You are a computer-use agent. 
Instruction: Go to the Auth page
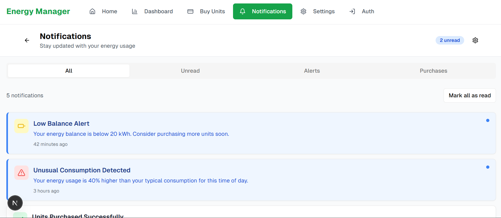(x=362, y=11)
